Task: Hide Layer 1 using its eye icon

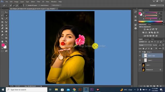Action: pyautogui.click(x=140, y=65)
